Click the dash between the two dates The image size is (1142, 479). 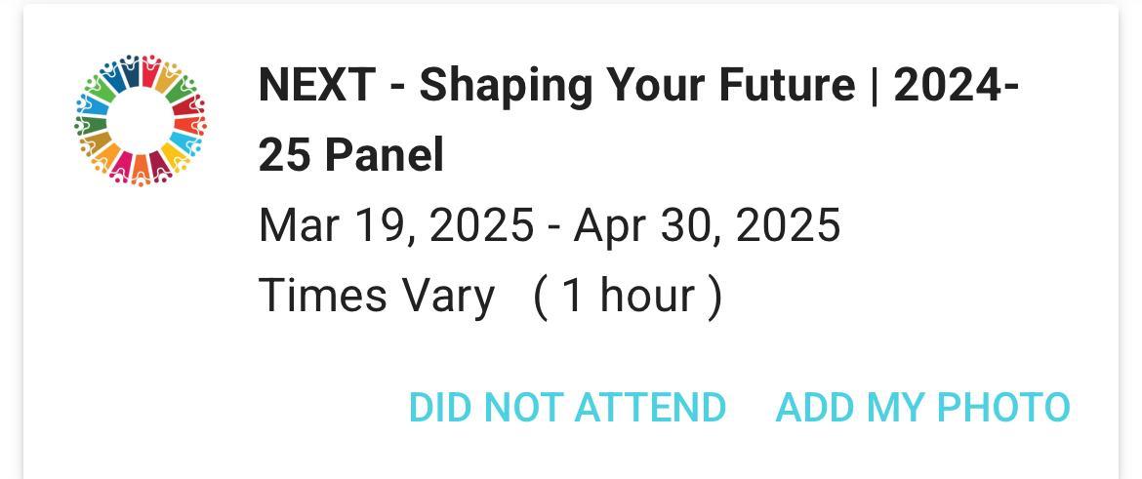[x=553, y=225]
